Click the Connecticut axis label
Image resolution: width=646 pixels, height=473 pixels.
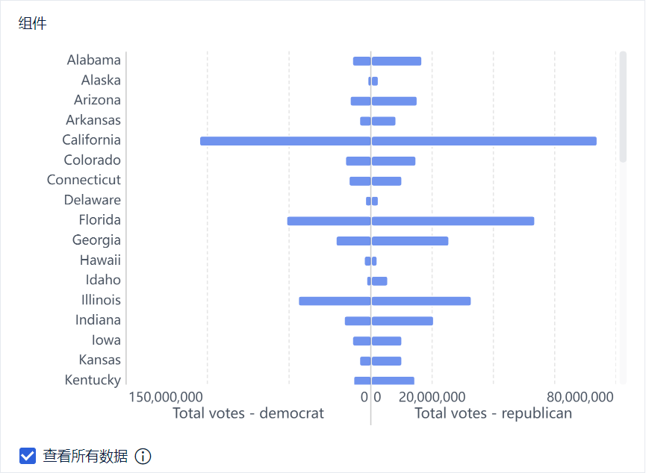(x=84, y=180)
